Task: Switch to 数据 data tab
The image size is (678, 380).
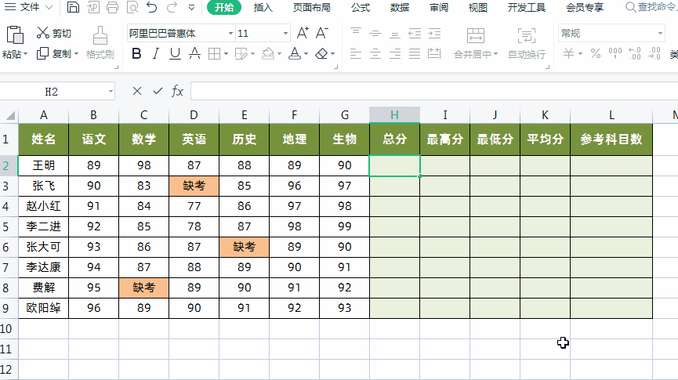Action: pos(400,8)
